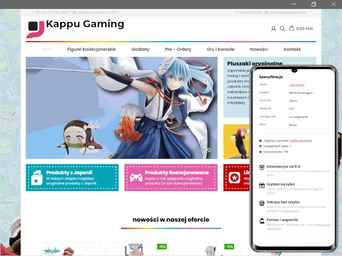The image size is (342, 256).
Task: Click the gift box icon beside Dostawa
Action: [x=262, y=167]
